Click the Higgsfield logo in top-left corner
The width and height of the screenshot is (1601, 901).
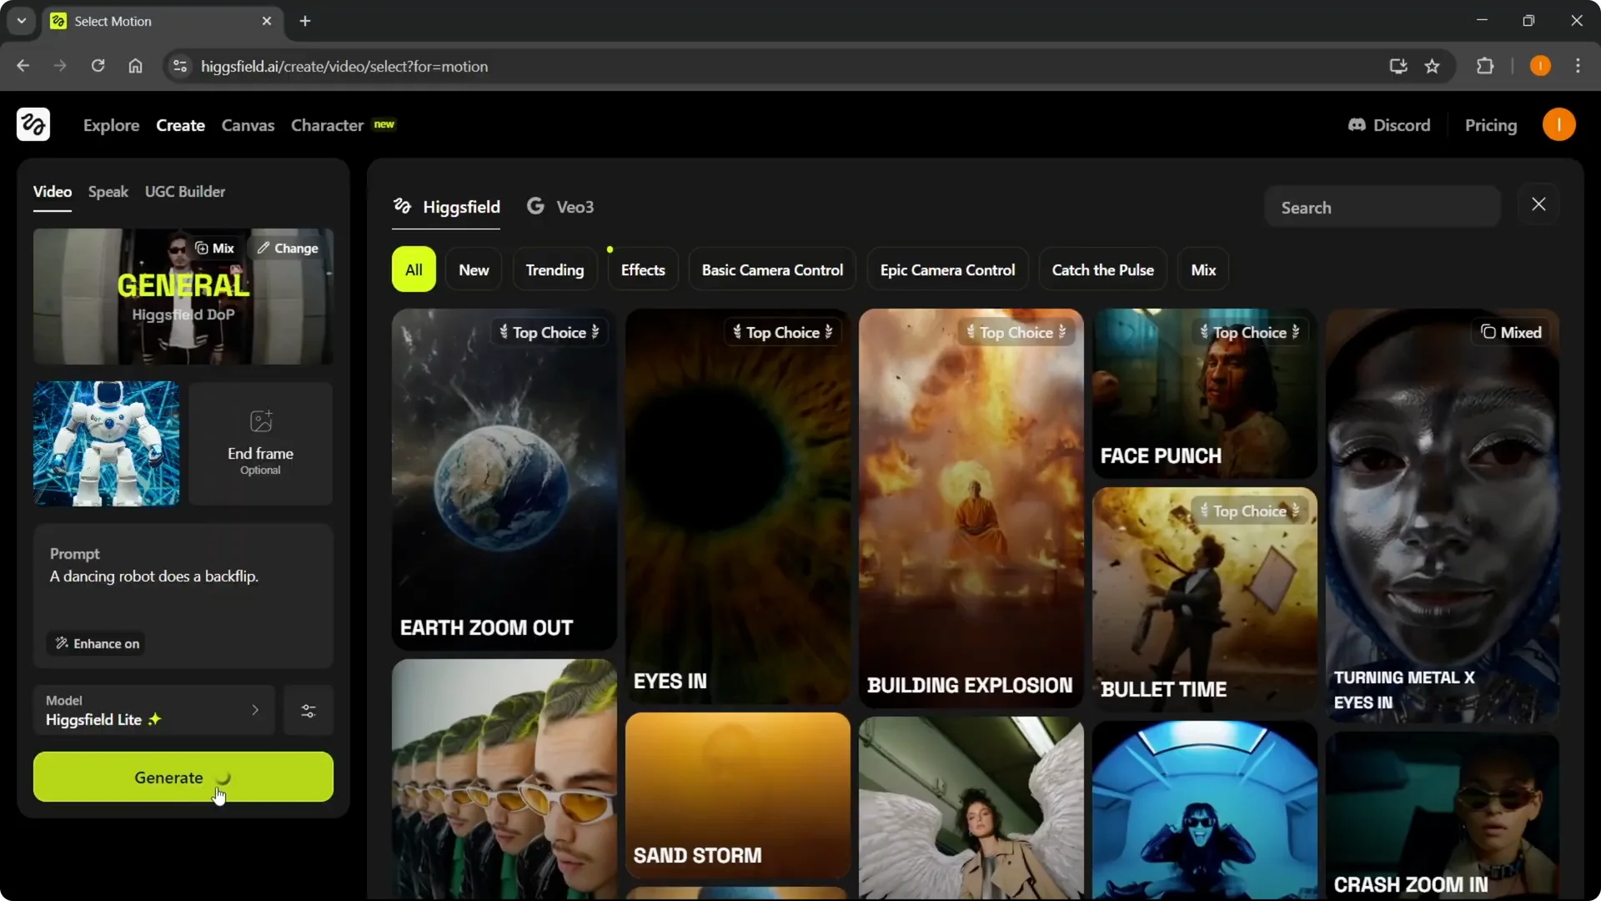[33, 124]
